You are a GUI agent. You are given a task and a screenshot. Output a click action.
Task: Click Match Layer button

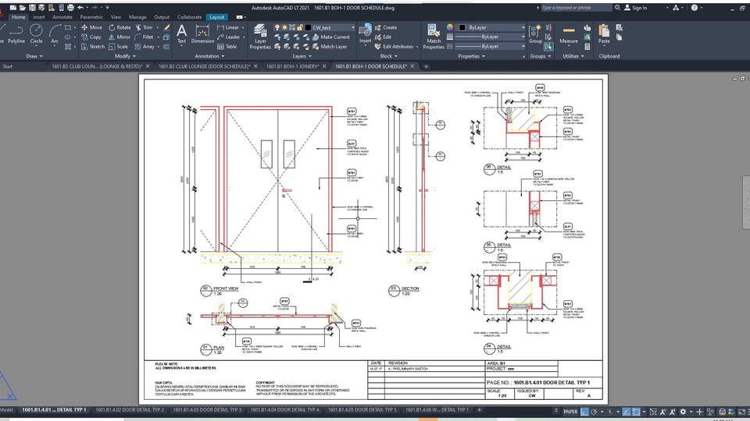coord(330,47)
